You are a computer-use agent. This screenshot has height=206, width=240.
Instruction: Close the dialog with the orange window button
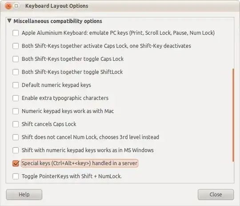(x=8, y=6)
